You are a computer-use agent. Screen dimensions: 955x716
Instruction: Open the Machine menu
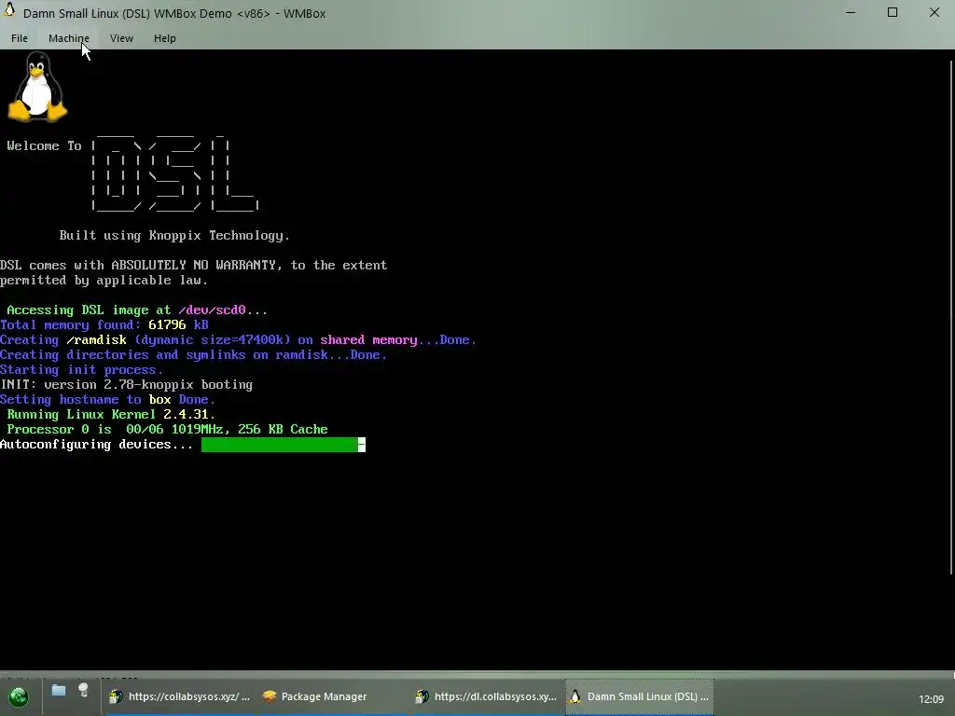click(x=69, y=38)
